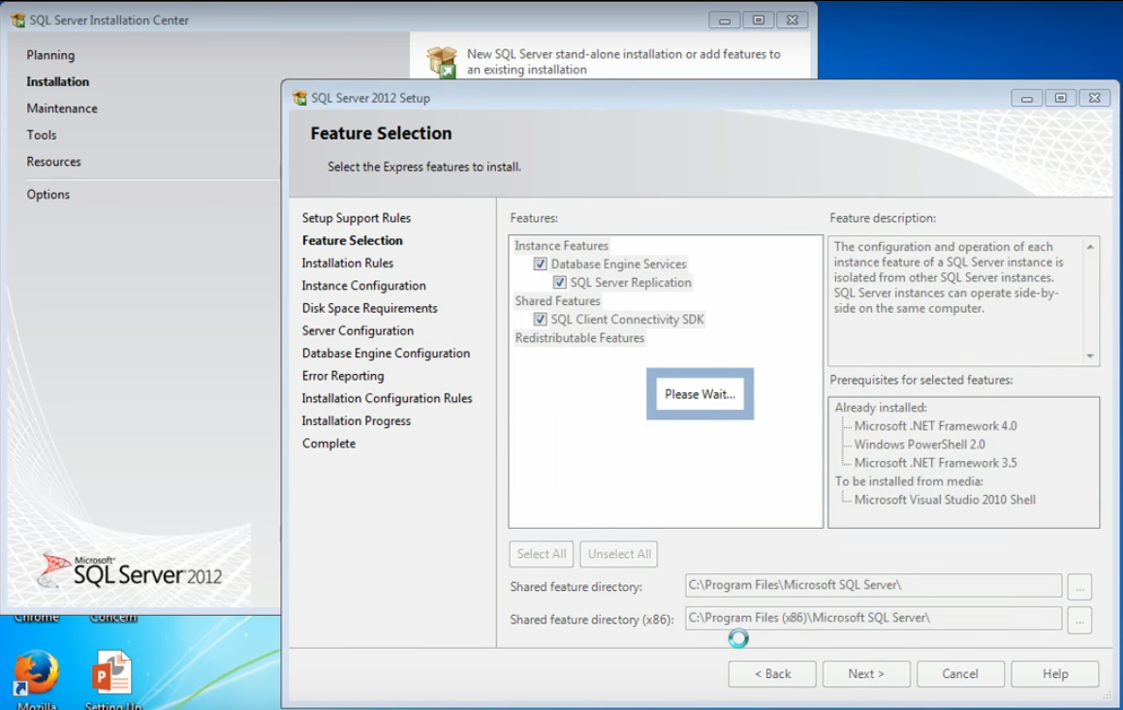Click the Installation Configuration Rules step
Image resolution: width=1123 pixels, height=710 pixels.
(x=387, y=398)
